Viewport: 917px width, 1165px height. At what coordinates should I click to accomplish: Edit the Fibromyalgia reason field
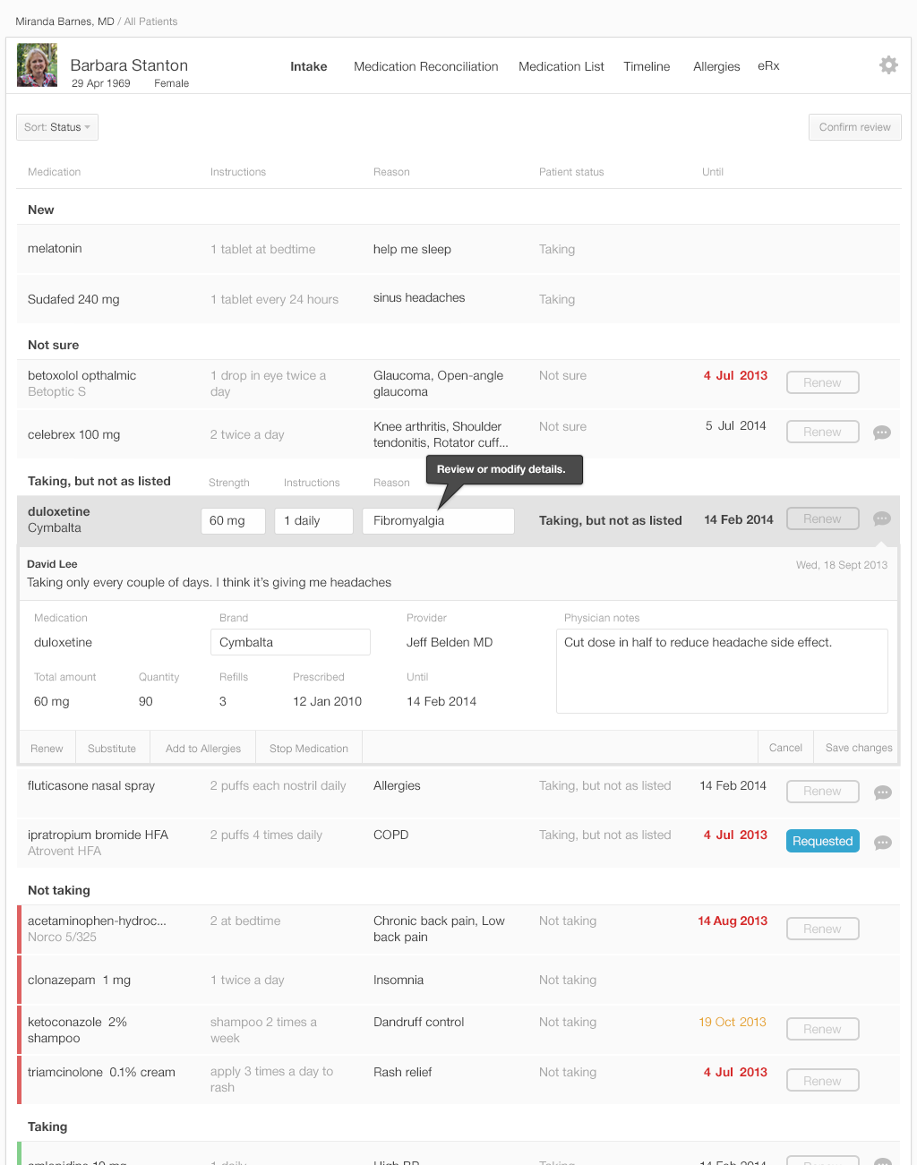click(x=438, y=520)
